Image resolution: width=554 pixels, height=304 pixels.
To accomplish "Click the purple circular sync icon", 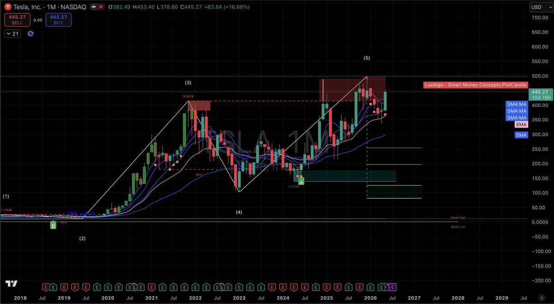I will click(30, 34).
